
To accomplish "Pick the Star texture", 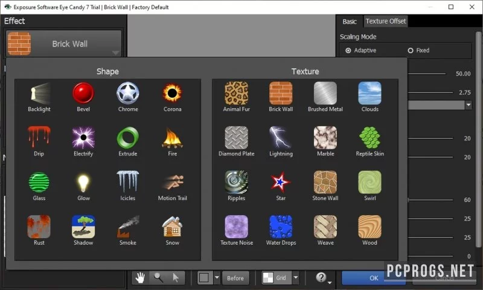I will click(281, 182).
